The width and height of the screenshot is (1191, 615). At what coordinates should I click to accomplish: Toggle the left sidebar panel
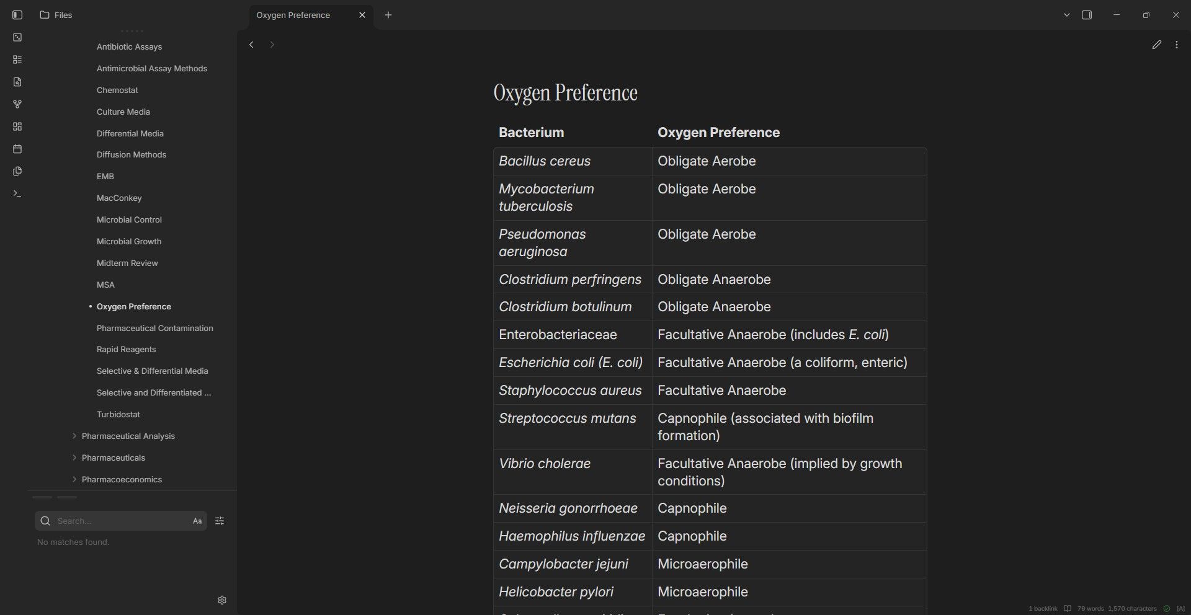(x=17, y=15)
